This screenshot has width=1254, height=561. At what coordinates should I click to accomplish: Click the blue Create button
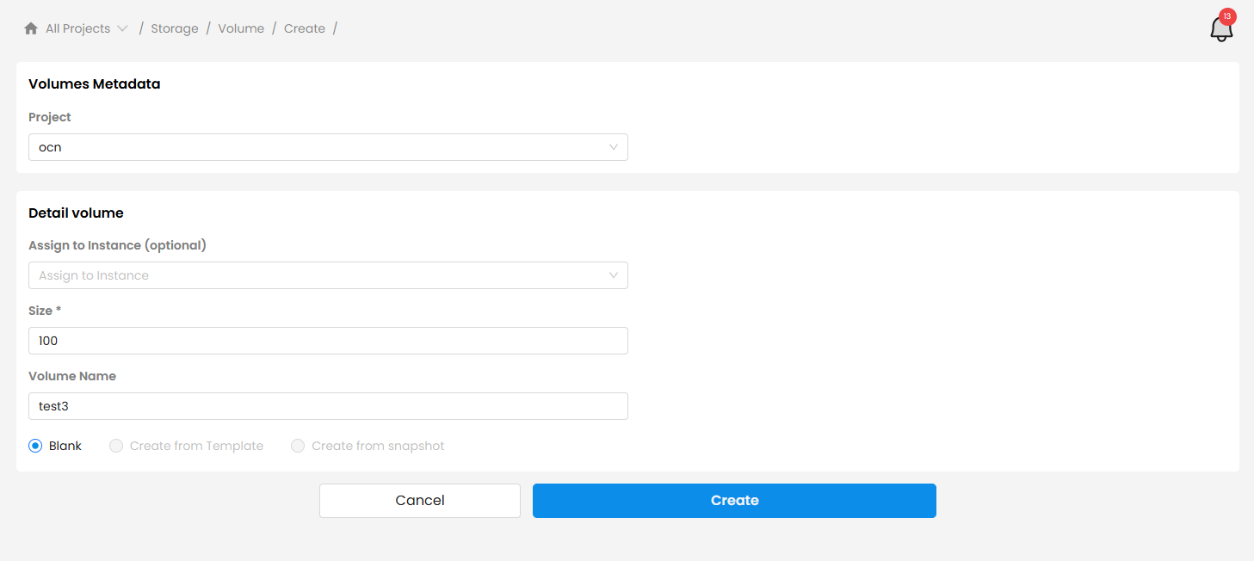coord(734,501)
